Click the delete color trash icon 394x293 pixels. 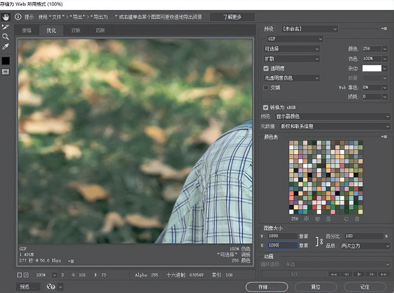coord(357,219)
